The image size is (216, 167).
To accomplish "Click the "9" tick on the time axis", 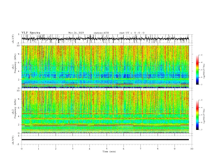I will (x=175, y=149).
